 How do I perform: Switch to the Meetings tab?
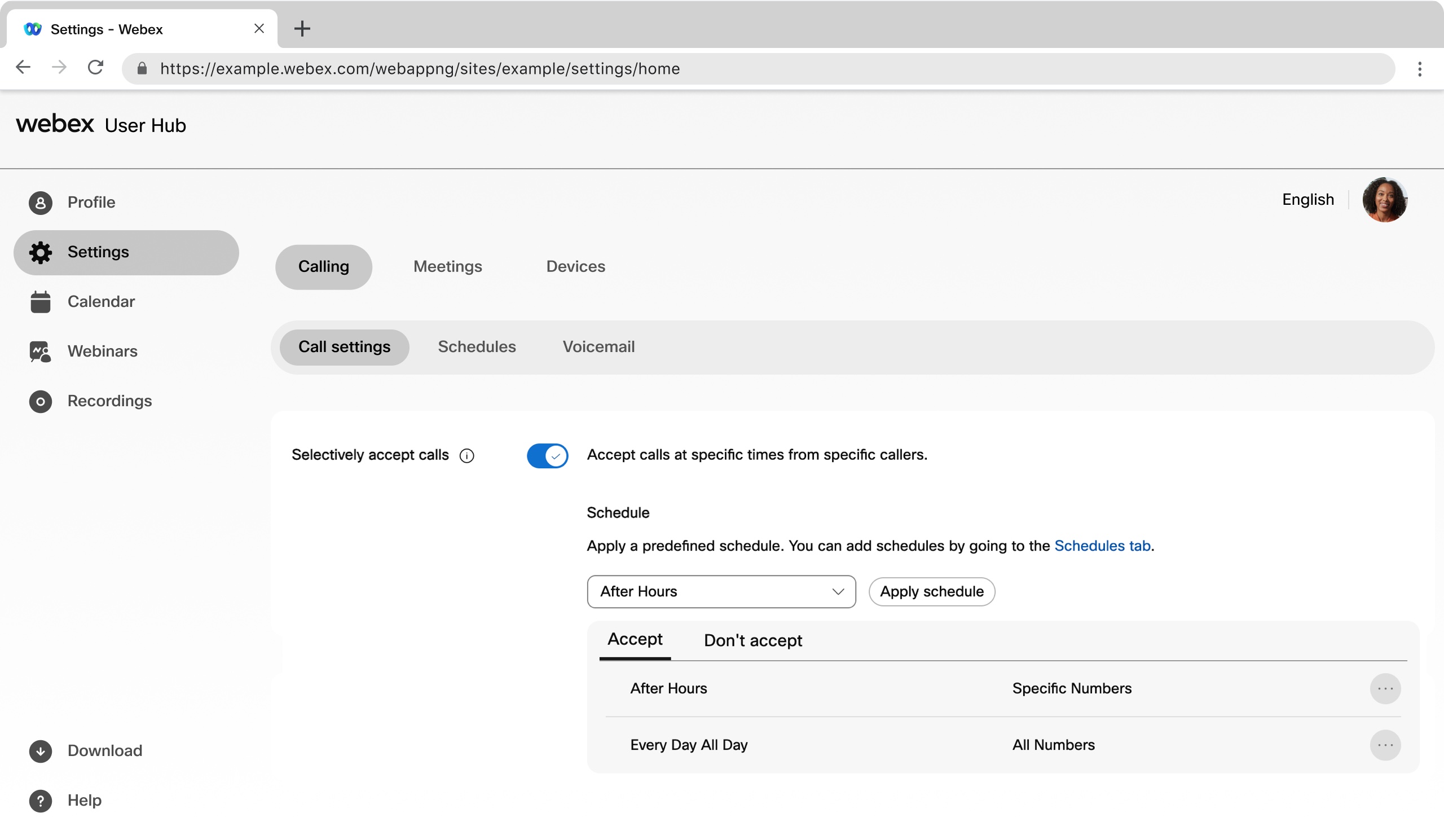click(447, 266)
